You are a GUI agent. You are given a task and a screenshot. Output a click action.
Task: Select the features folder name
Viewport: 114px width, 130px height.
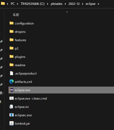tap(20, 40)
